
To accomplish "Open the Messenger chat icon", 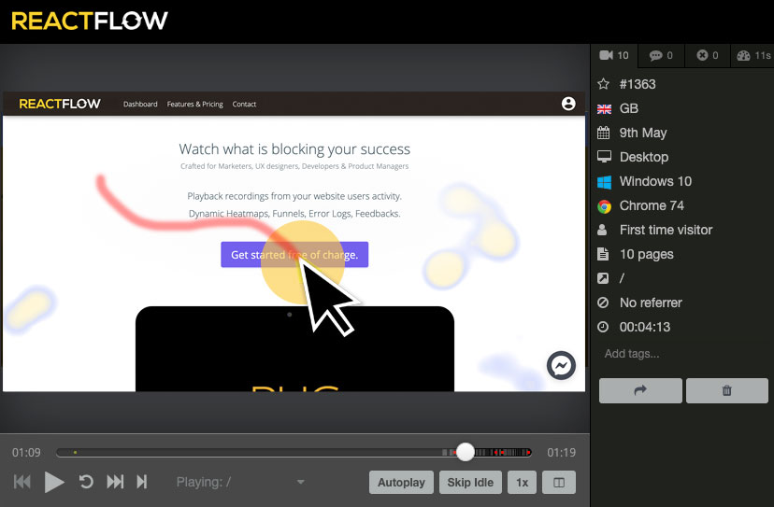I will [x=561, y=365].
